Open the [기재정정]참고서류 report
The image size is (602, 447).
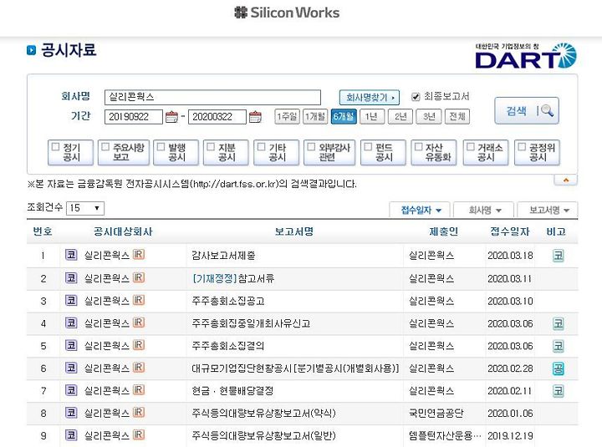pyautogui.click(x=233, y=278)
